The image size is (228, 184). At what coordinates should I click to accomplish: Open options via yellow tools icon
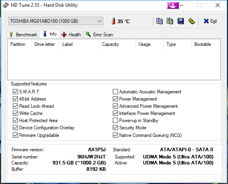[192, 21]
